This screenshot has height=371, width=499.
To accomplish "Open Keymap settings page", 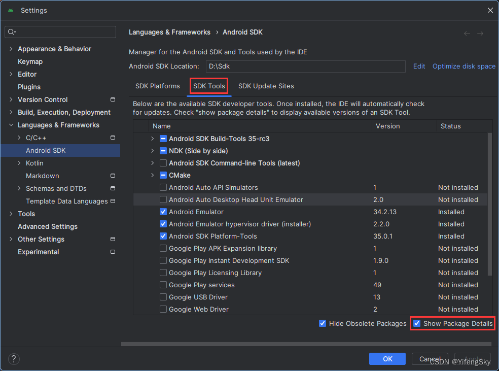I will coord(30,61).
